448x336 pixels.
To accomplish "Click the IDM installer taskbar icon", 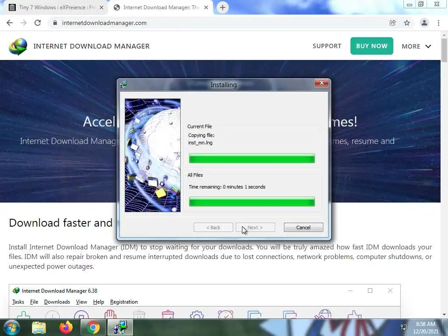I will tap(120, 327).
